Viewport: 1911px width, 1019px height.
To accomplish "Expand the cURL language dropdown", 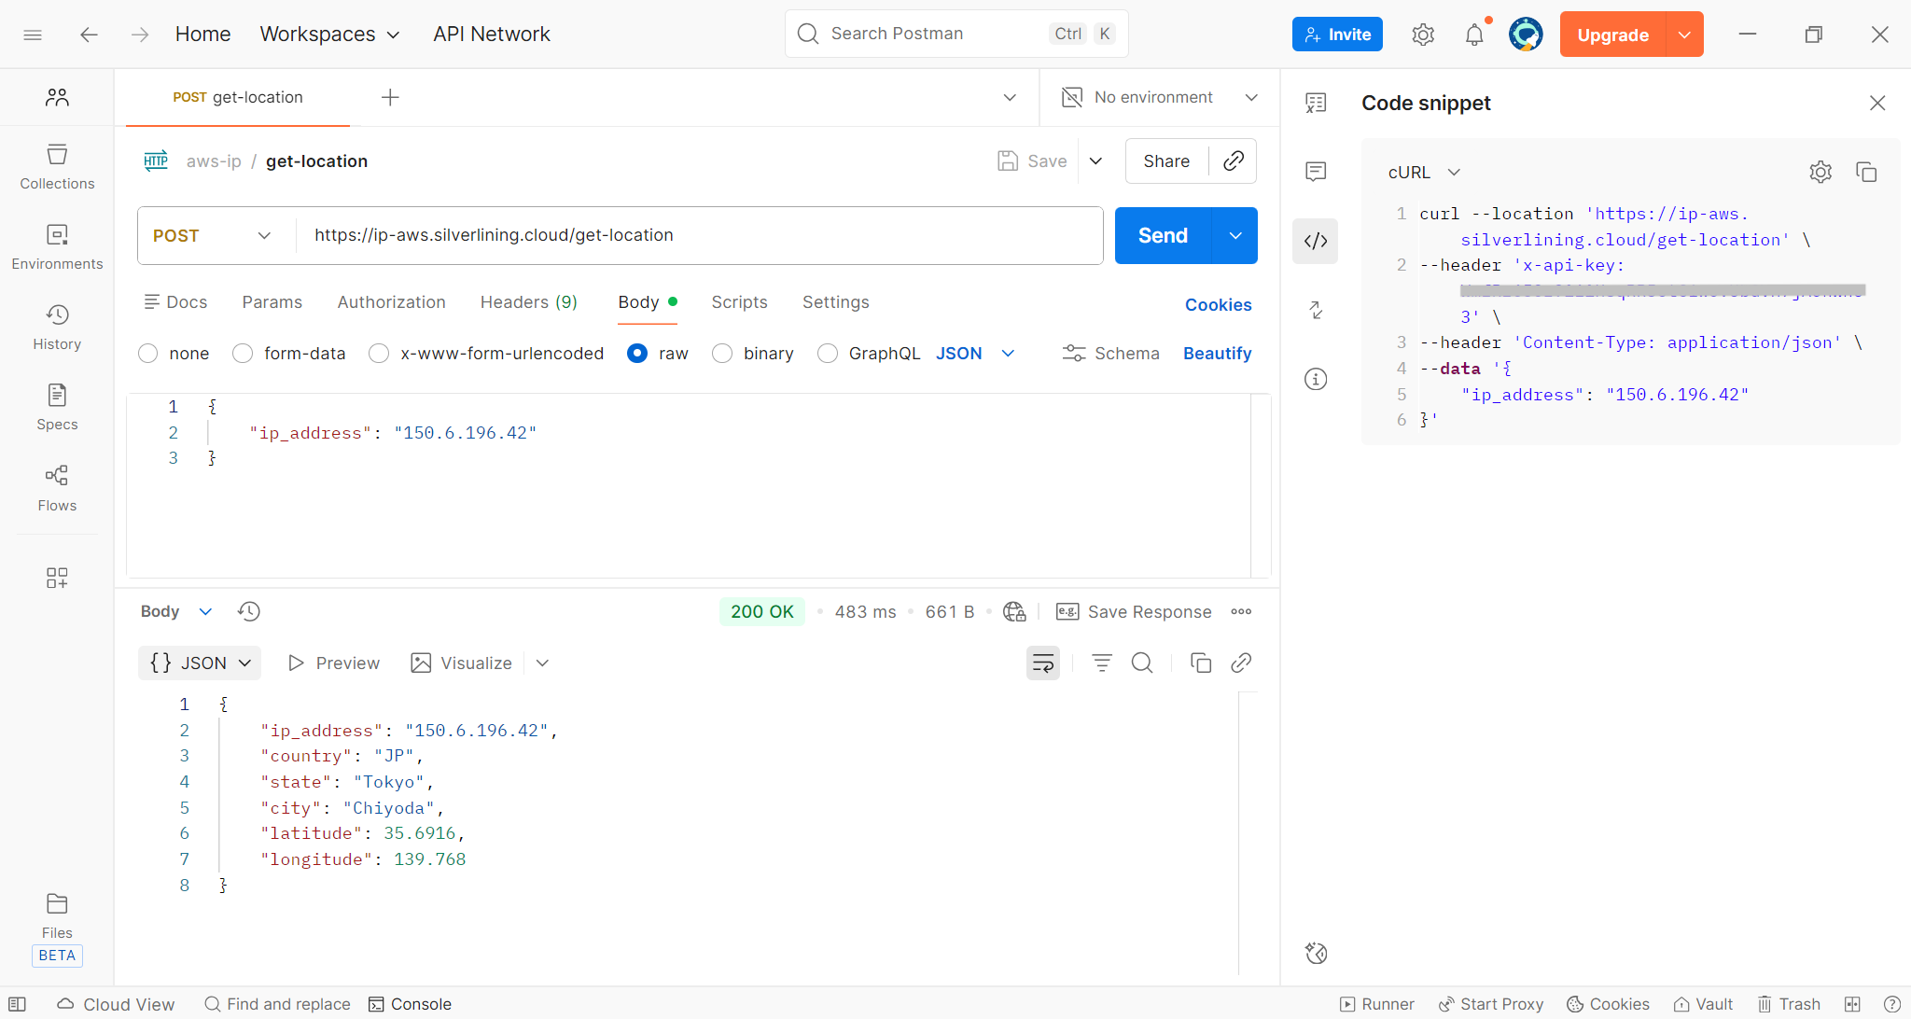I will tap(1424, 173).
